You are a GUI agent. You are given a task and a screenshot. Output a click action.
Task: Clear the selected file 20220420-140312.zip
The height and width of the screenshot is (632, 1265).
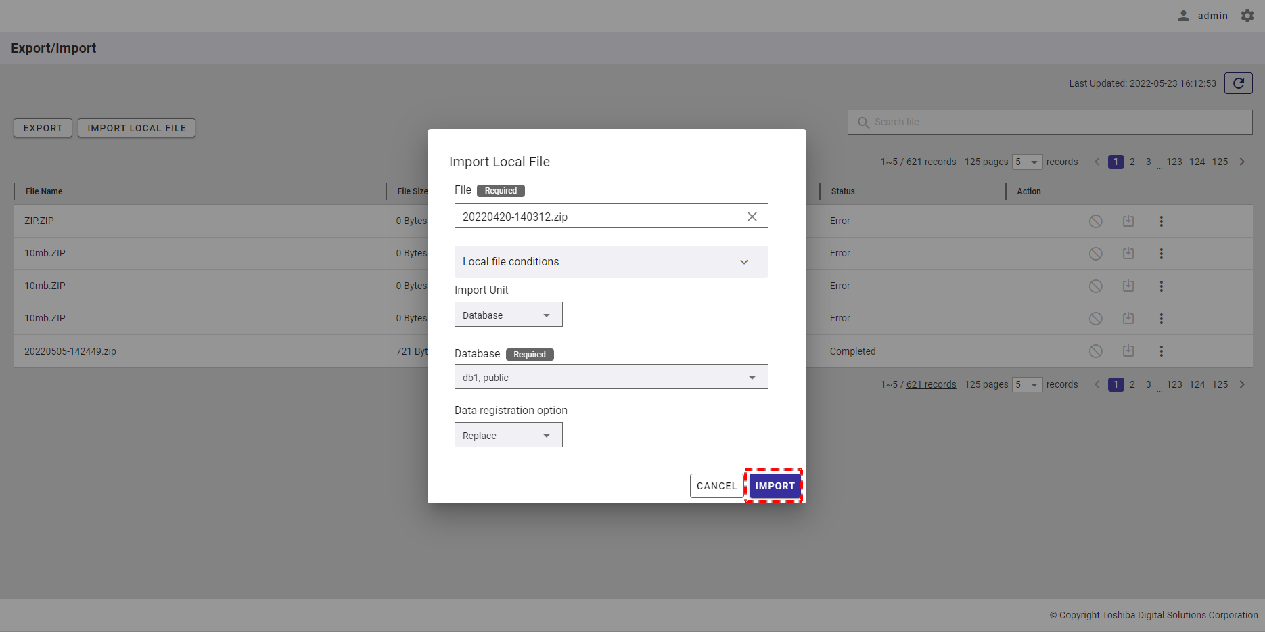[x=752, y=217]
